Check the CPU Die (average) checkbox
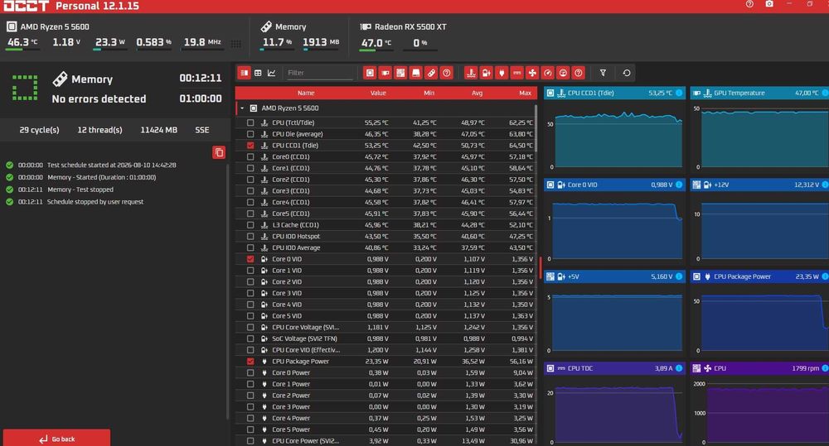This screenshot has height=446, width=829. [x=250, y=134]
